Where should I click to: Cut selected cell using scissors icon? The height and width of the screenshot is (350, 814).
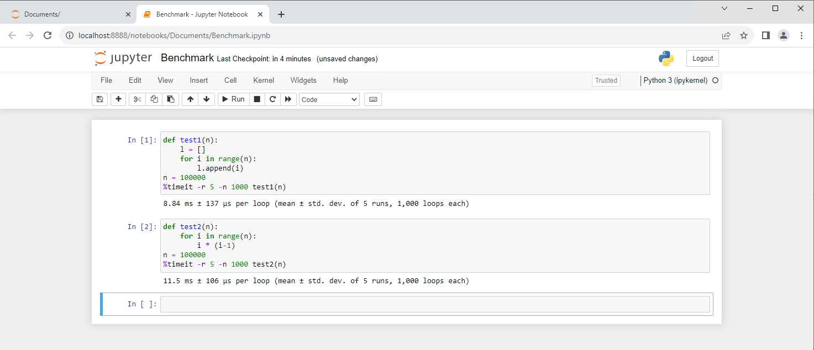[x=138, y=99]
